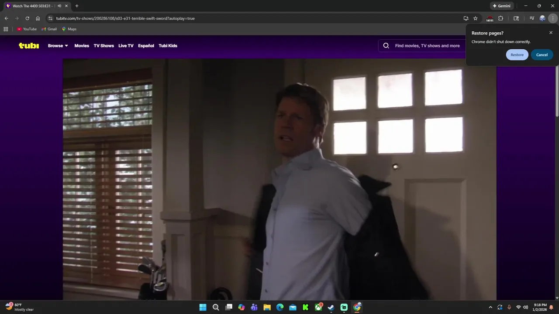
Task: Open the apps grid in bookmarks bar
Action: tap(6, 29)
